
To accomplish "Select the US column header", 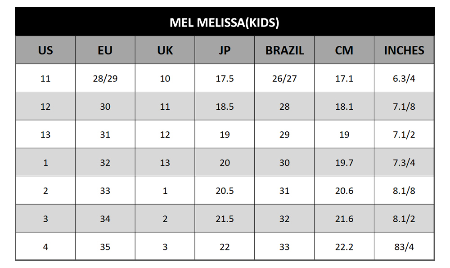I will coord(45,50).
